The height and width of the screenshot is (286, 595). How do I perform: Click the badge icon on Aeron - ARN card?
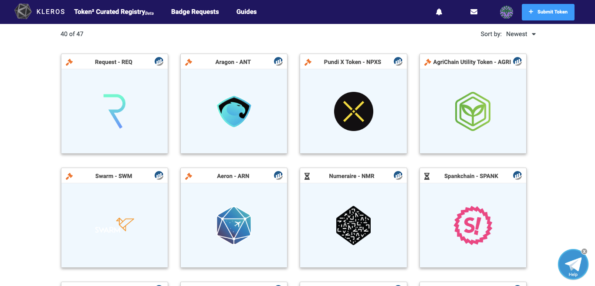[278, 175]
